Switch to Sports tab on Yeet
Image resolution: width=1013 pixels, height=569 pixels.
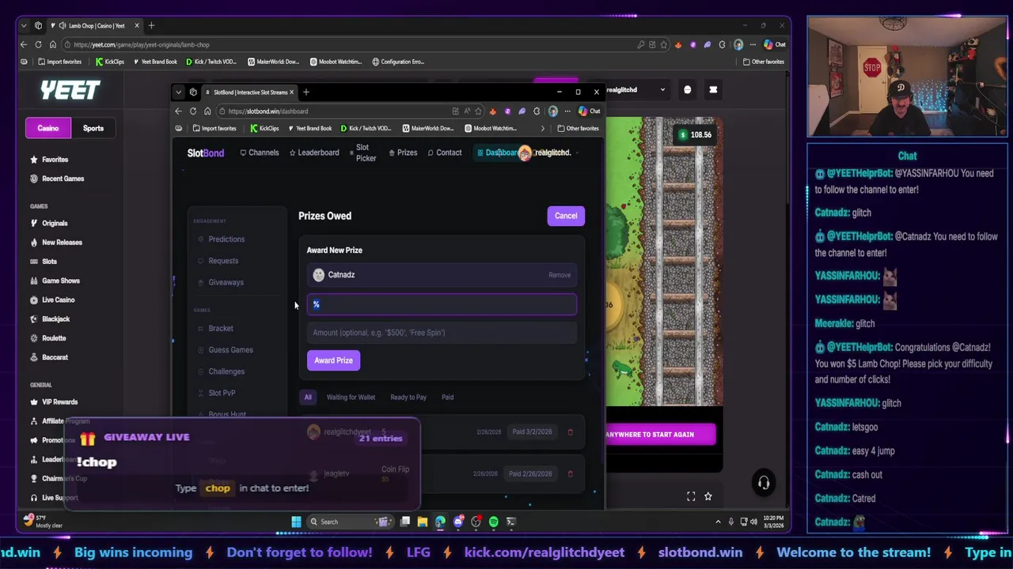tap(93, 128)
